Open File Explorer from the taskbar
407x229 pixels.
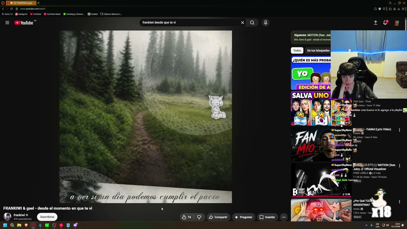19,225
